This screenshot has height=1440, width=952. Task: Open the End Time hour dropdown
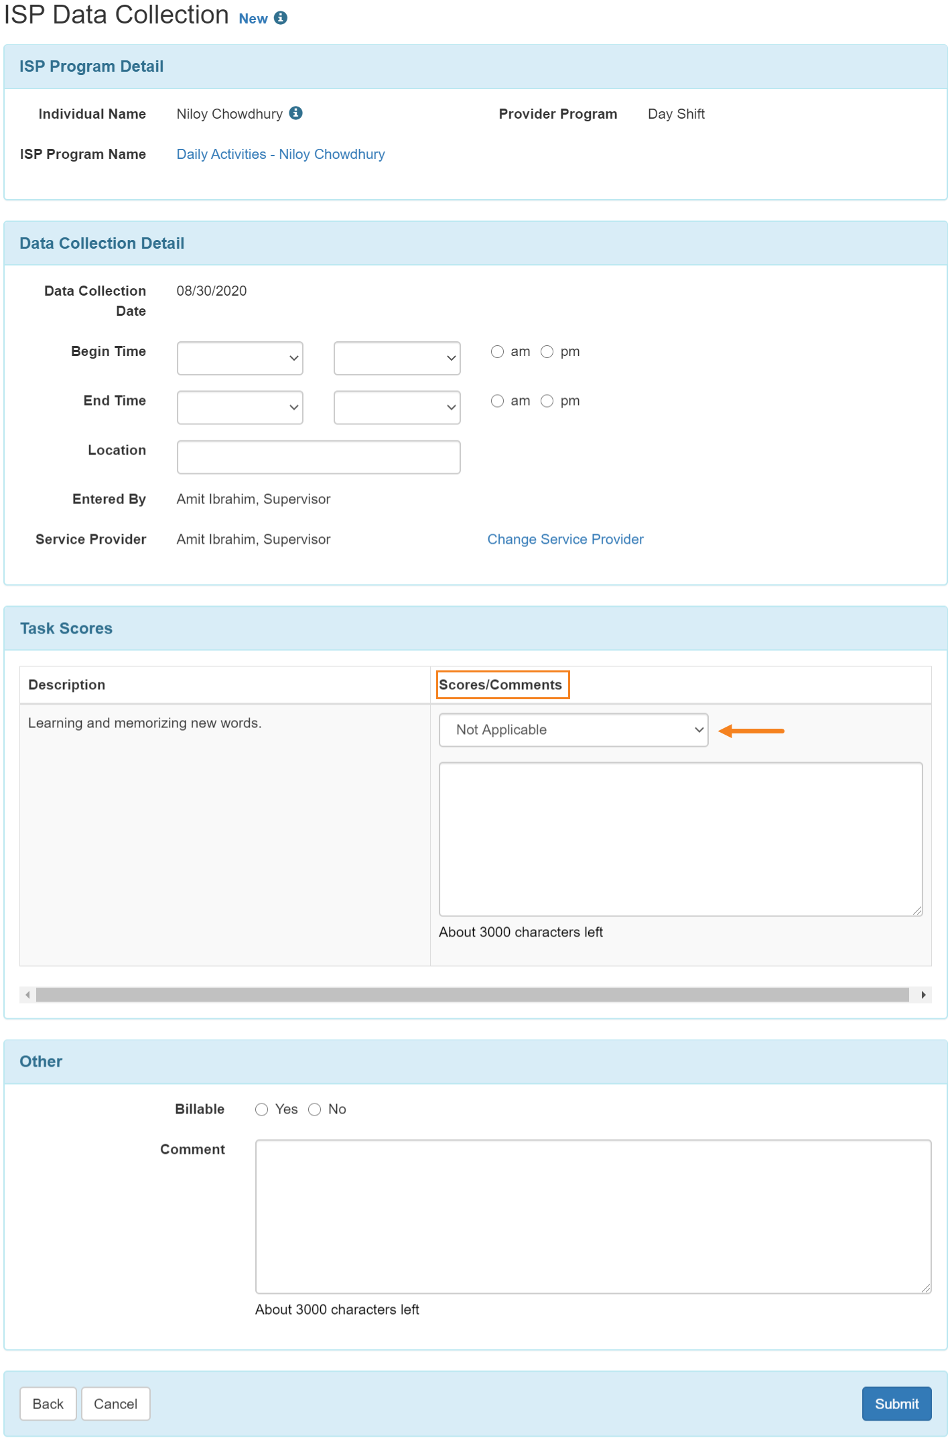pyautogui.click(x=240, y=408)
